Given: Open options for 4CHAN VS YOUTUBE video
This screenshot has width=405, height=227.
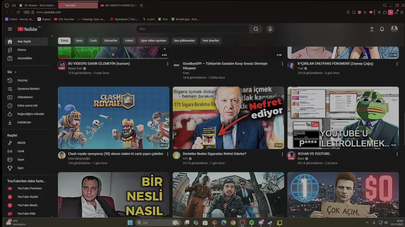Looking at the screenshot, I should click(x=397, y=154).
